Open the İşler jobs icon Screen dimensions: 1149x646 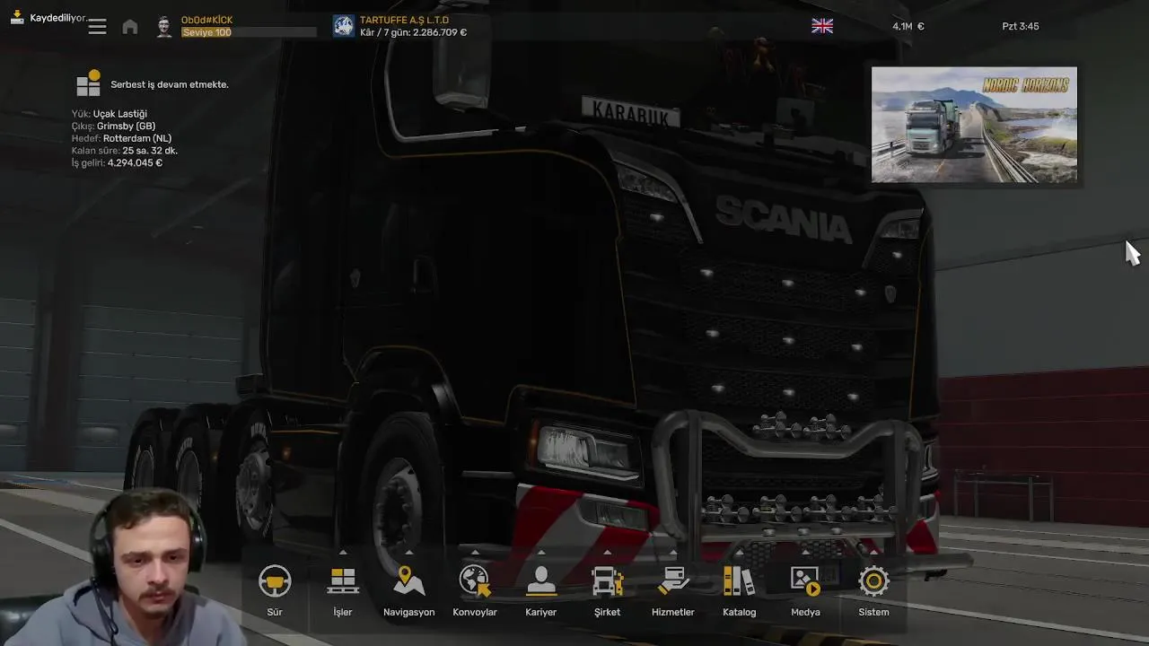(343, 581)
